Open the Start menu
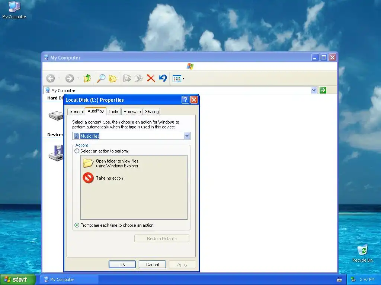381x285 pixels. (x=18, y=279)
